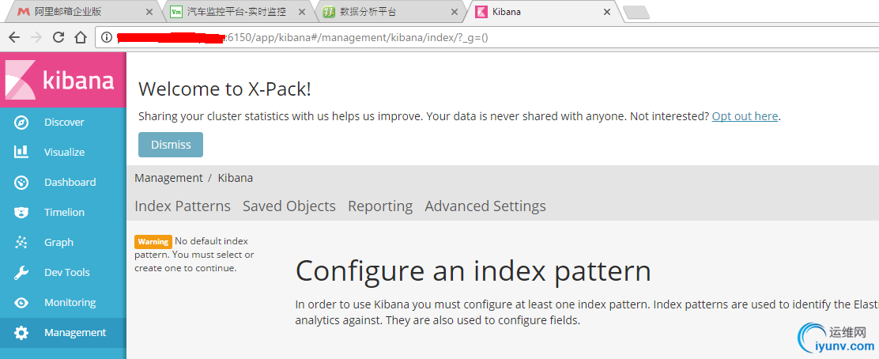Click the Kibana logo in sidebar

click(59, 80)
